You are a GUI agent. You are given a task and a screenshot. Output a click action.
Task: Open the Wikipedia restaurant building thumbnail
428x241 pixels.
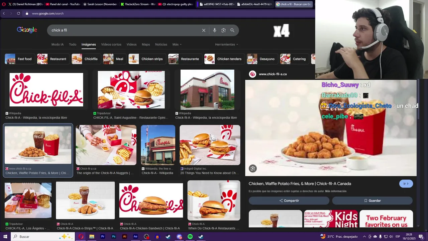(207, 90)
